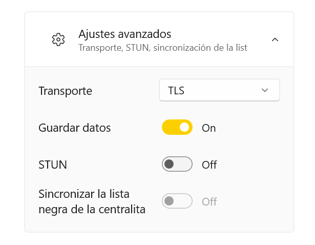Click the Off text beside STUN
315x245 pixels.
[x=209, y=165]
